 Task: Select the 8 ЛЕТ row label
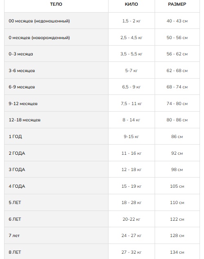15,252
